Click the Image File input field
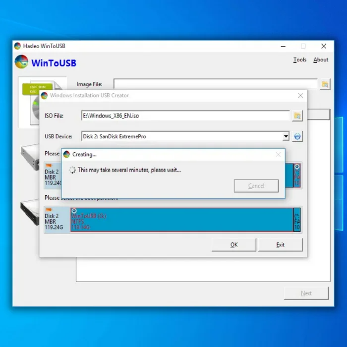The width and height of the screenshot is (347, 347). click(215, 84)
